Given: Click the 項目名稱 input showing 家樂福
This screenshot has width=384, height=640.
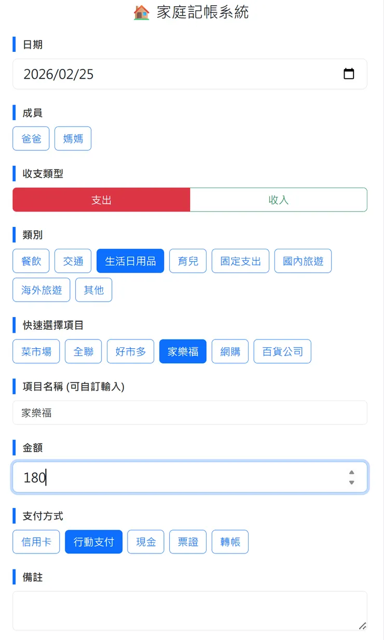Looking at the screenshot, I should [189, 413].
